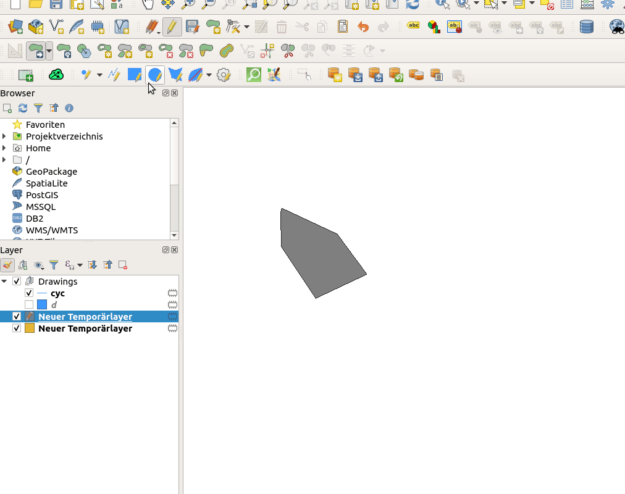Click the Toggle Editing pencil icon

click(172, 27)
